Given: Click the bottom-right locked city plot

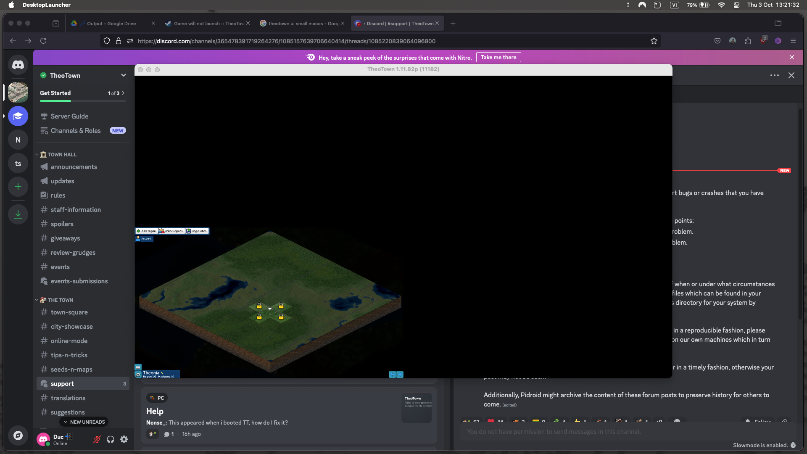Looking at the screenshot, I should (x=281, y=317).
